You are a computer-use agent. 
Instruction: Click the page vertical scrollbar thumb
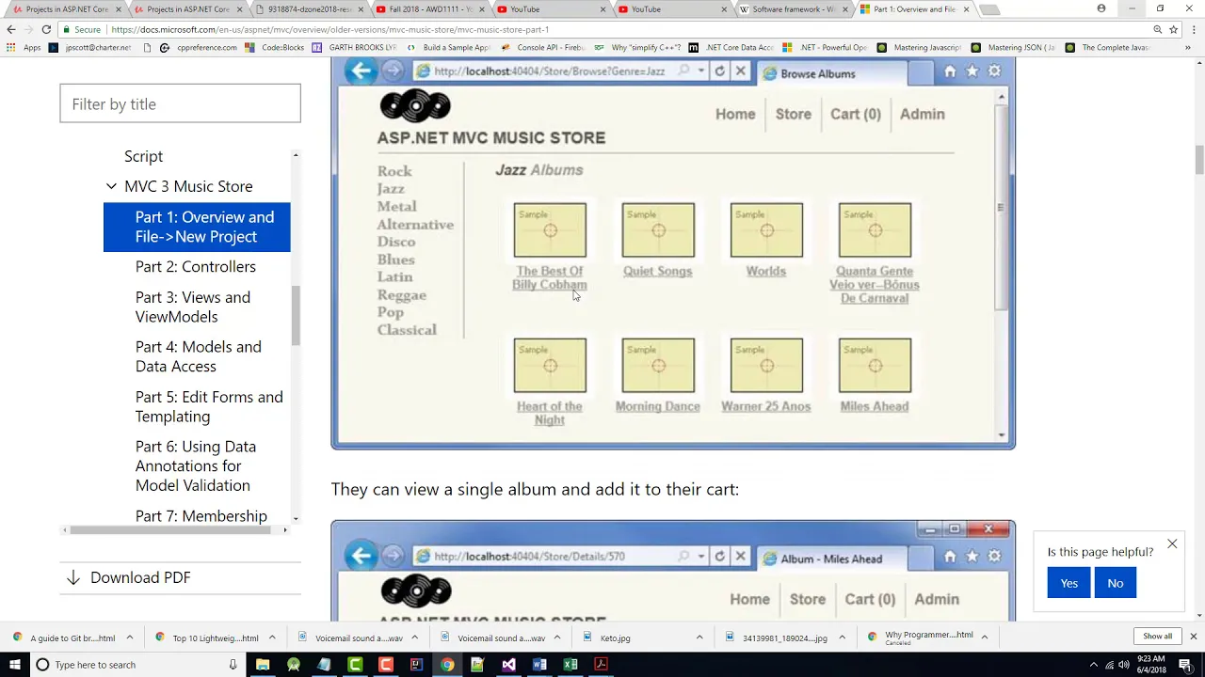tap(1199, 160)
